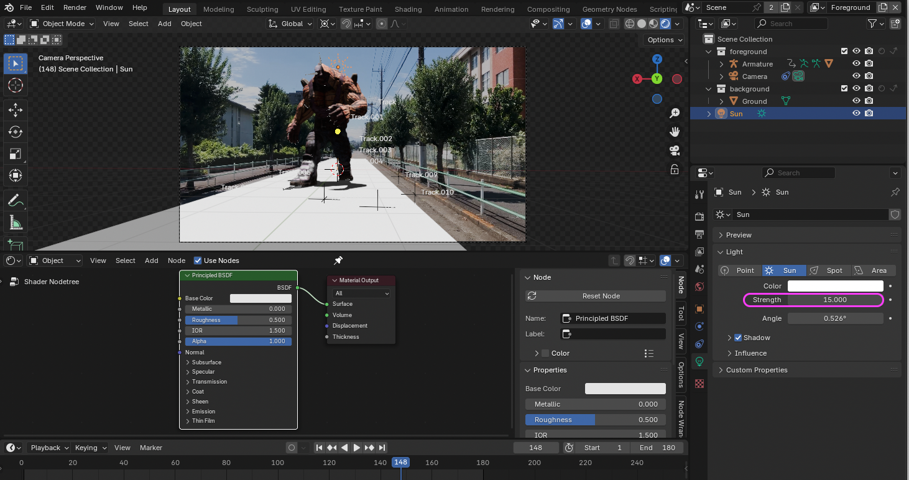The height and width of the screenshot is (480, 909).
Task: Open Object Data properties tab with green lightbulb
Action: coord(699,361)
